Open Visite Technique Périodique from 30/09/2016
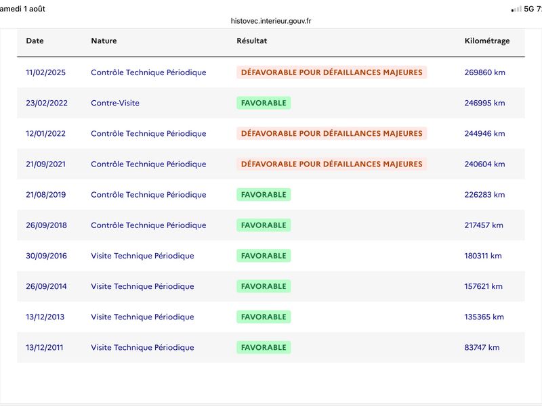 pos(142,256)
